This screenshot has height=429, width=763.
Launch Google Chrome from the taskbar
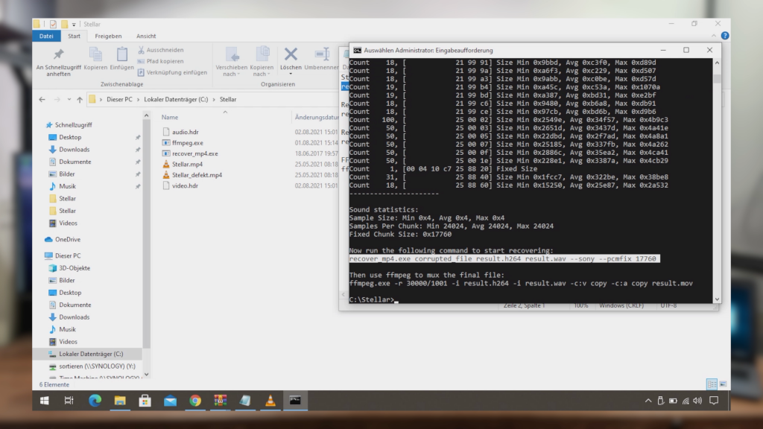pos(195,400)
